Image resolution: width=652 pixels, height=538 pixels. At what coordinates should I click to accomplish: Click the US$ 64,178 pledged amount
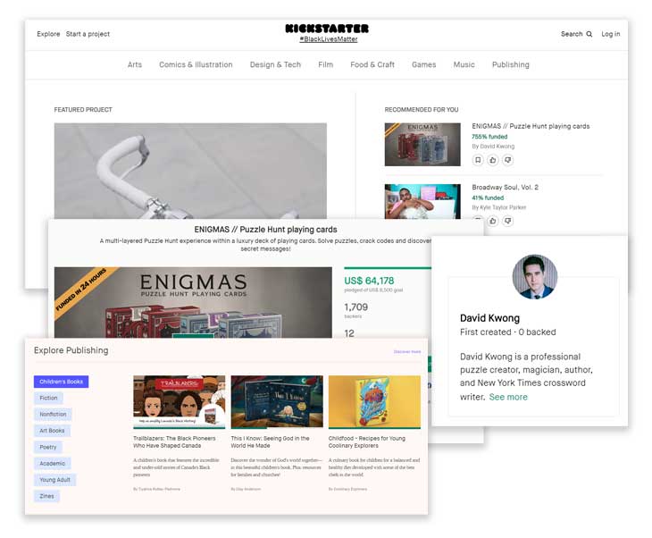click(x=369, y=281)
